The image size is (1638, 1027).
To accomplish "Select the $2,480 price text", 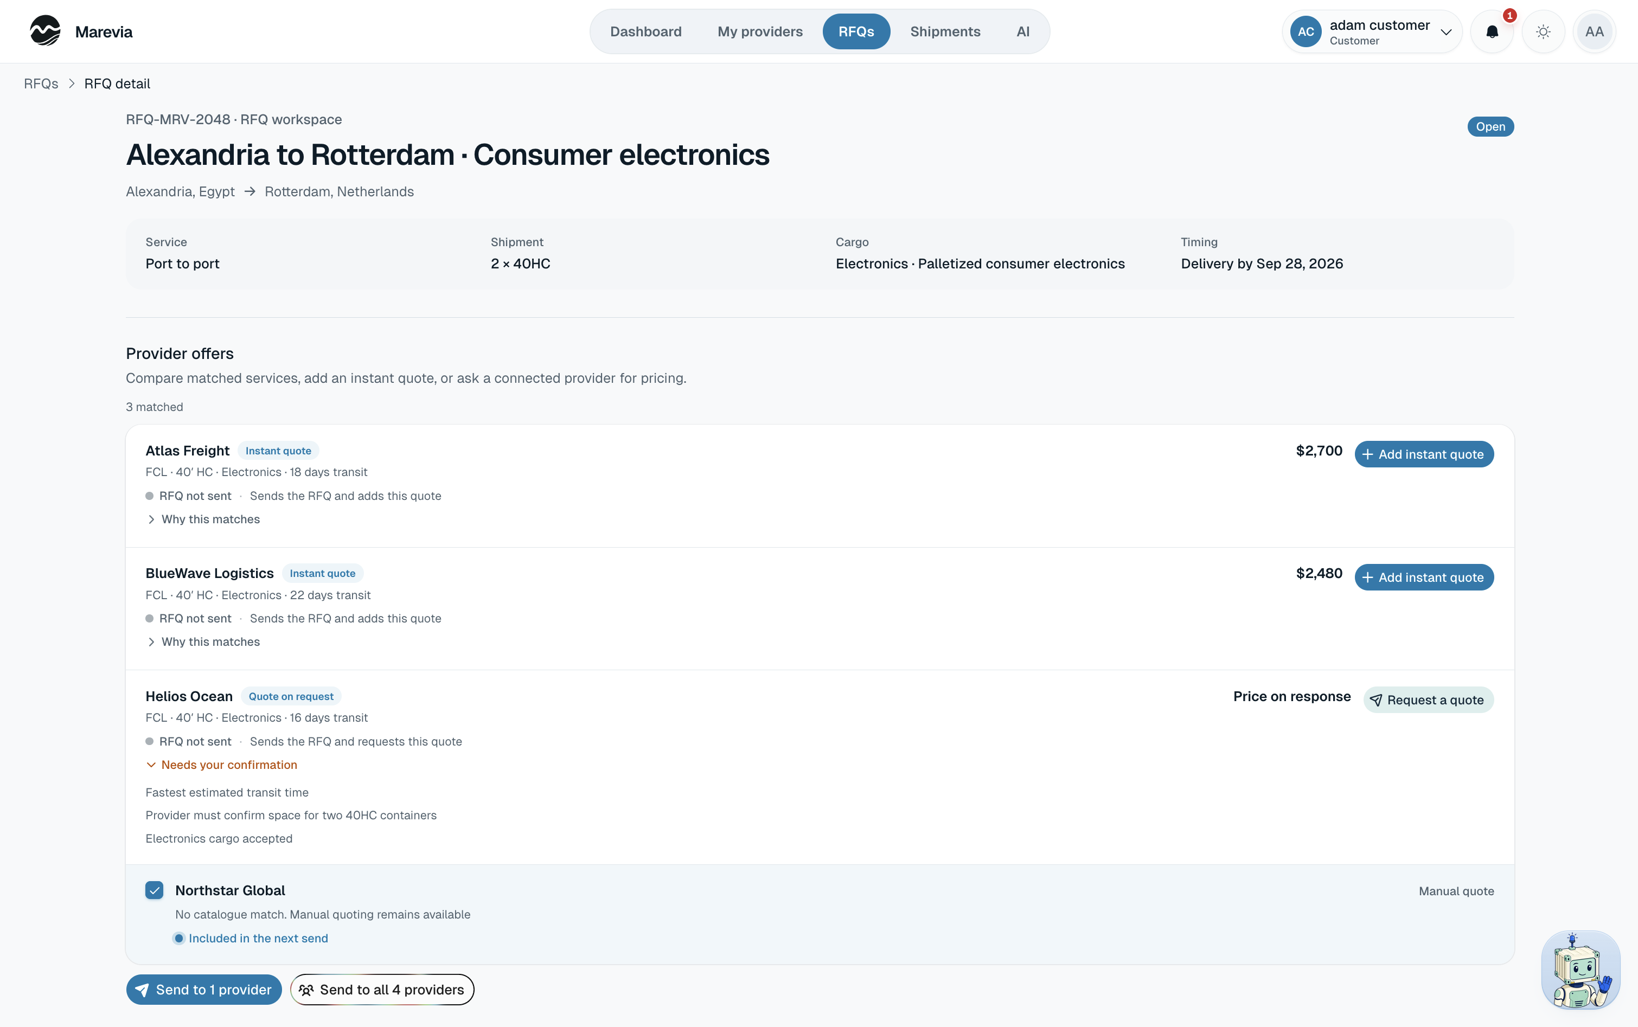I will point(1319,573).
